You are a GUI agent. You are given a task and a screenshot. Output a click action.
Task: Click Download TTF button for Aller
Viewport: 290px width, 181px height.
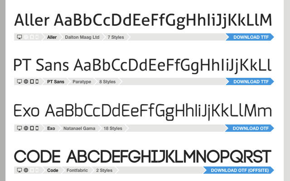(250, 37)
